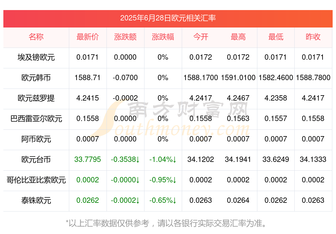
Task: Click low price 1582.4600
Action: [x=276, y=78]
